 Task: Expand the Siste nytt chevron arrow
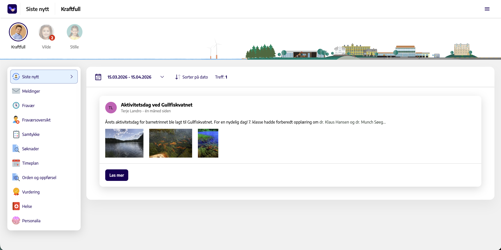click(x=71, y=77)
